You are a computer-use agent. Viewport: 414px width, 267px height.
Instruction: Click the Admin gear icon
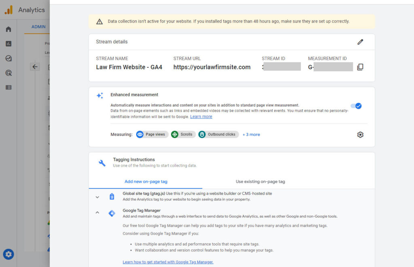pyautogui.click(x=8, y=254)
